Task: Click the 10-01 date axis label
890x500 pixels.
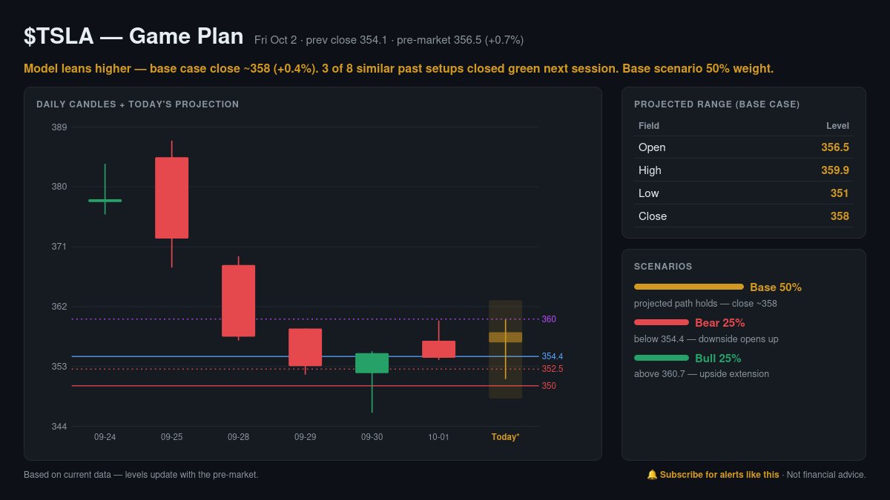Action: pyautogui.click(x=438, y=437)
